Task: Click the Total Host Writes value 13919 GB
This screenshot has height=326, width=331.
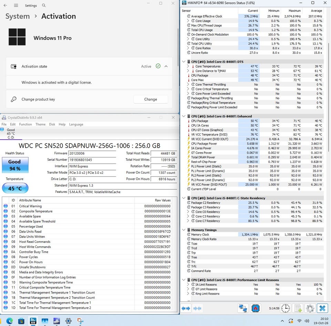Action: [x=164, y=160]
